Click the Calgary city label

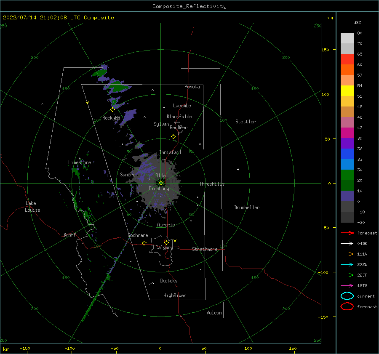tap(164, 248)
